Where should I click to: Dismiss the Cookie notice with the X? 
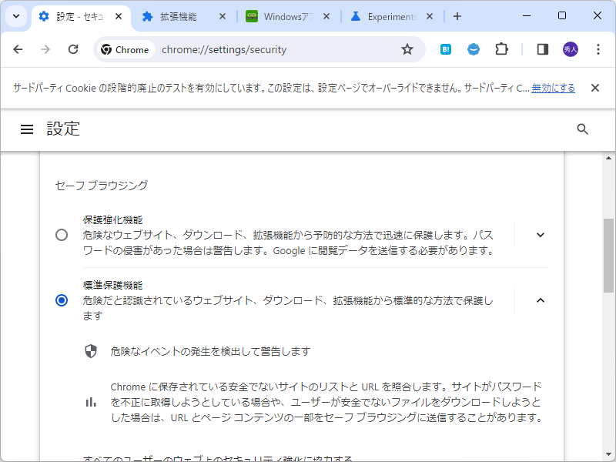[594, 87]
